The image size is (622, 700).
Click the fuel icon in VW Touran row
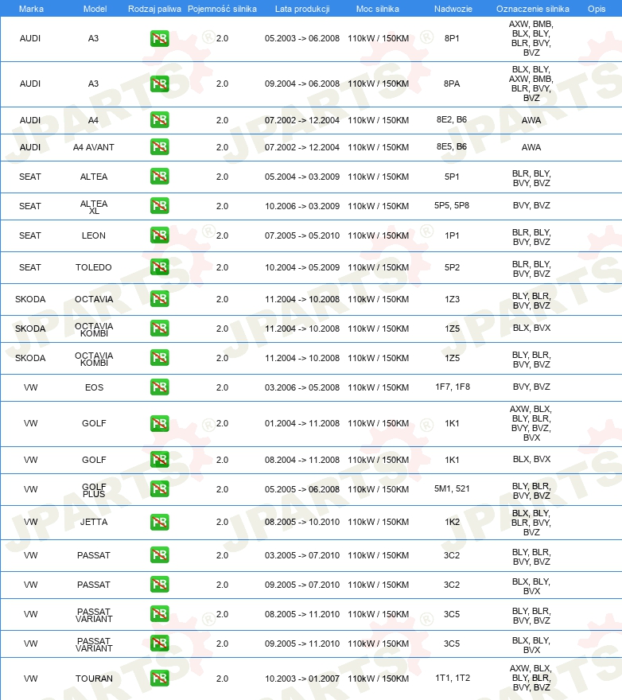[x=159, y=679]
